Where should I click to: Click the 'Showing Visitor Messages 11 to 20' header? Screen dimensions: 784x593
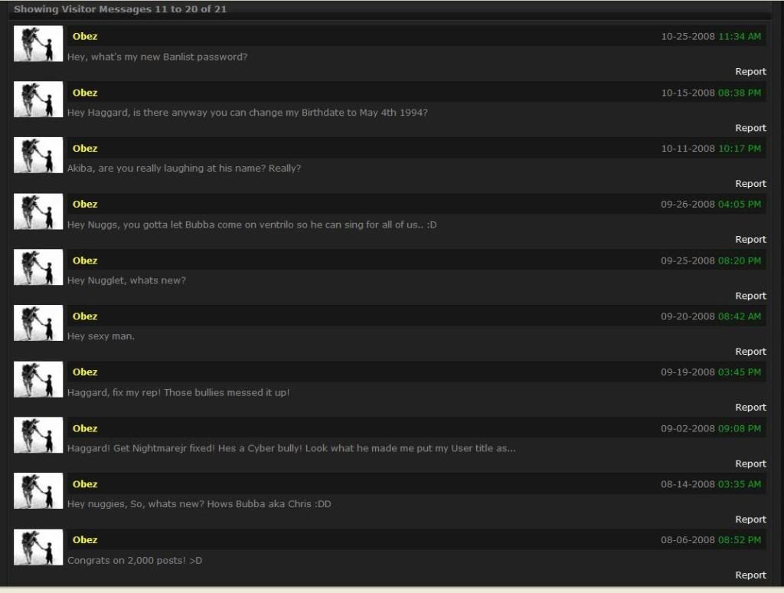120,9
